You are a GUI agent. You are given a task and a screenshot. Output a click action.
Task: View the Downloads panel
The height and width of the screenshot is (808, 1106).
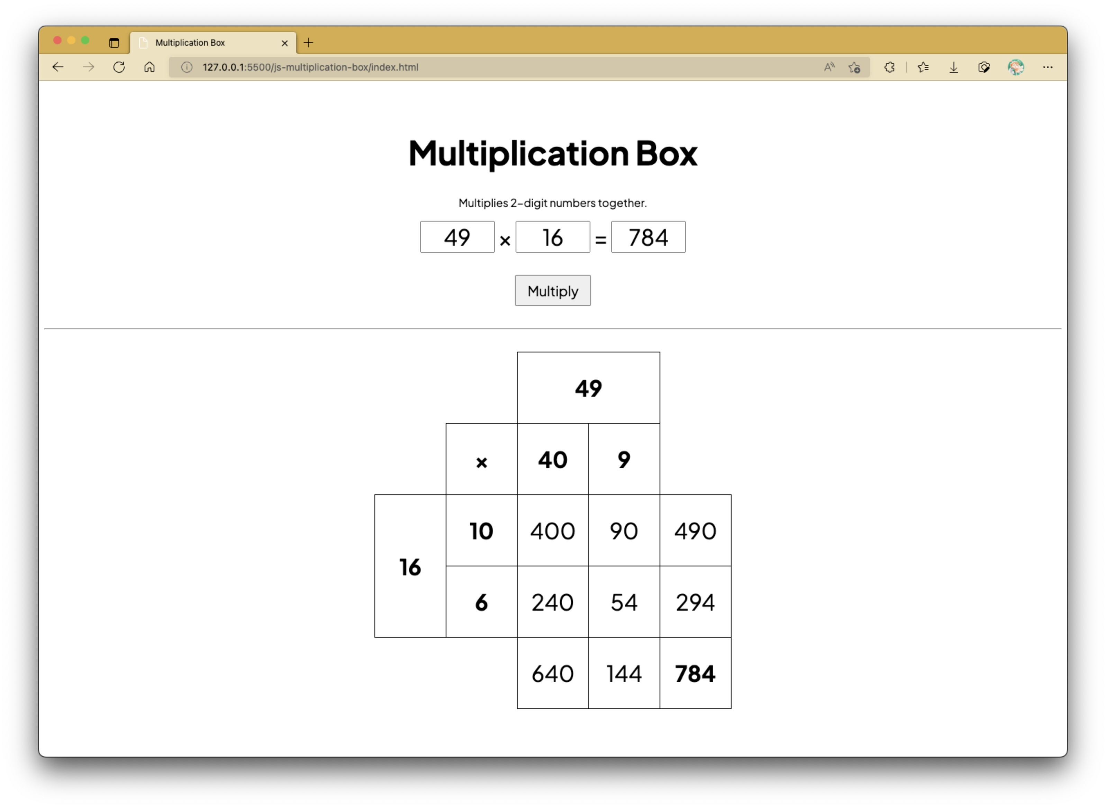[953, 67]
